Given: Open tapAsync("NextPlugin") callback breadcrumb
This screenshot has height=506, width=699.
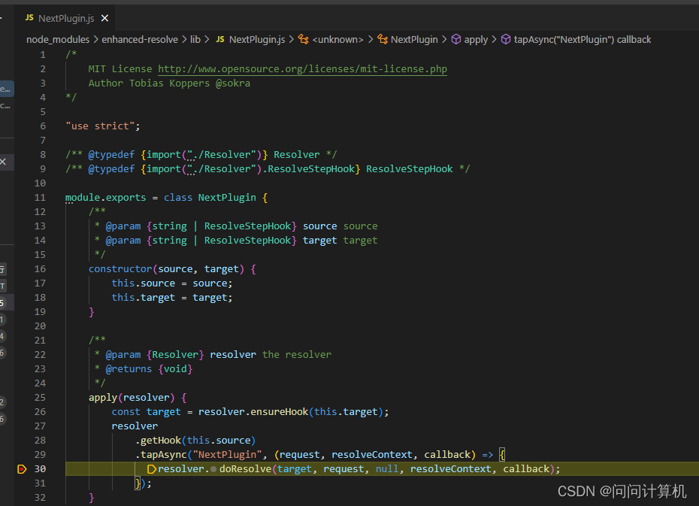Looking at the screenshot, I should click(x=582, y=40).
